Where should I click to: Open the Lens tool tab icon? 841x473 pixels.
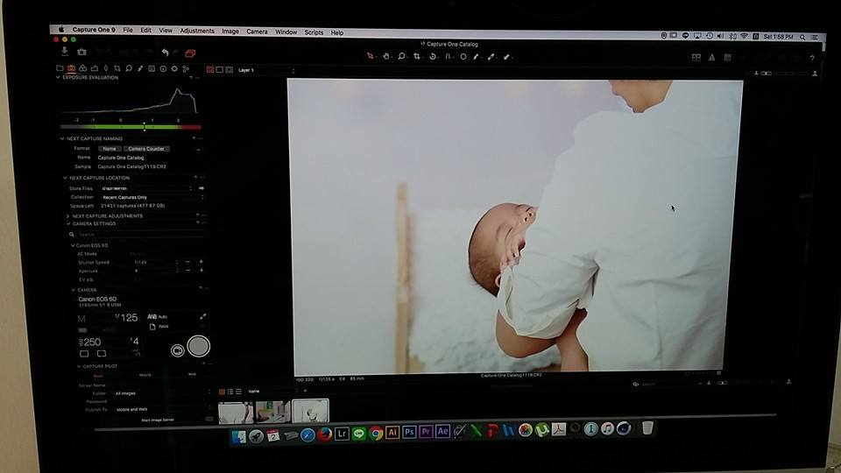pos(106,68)
